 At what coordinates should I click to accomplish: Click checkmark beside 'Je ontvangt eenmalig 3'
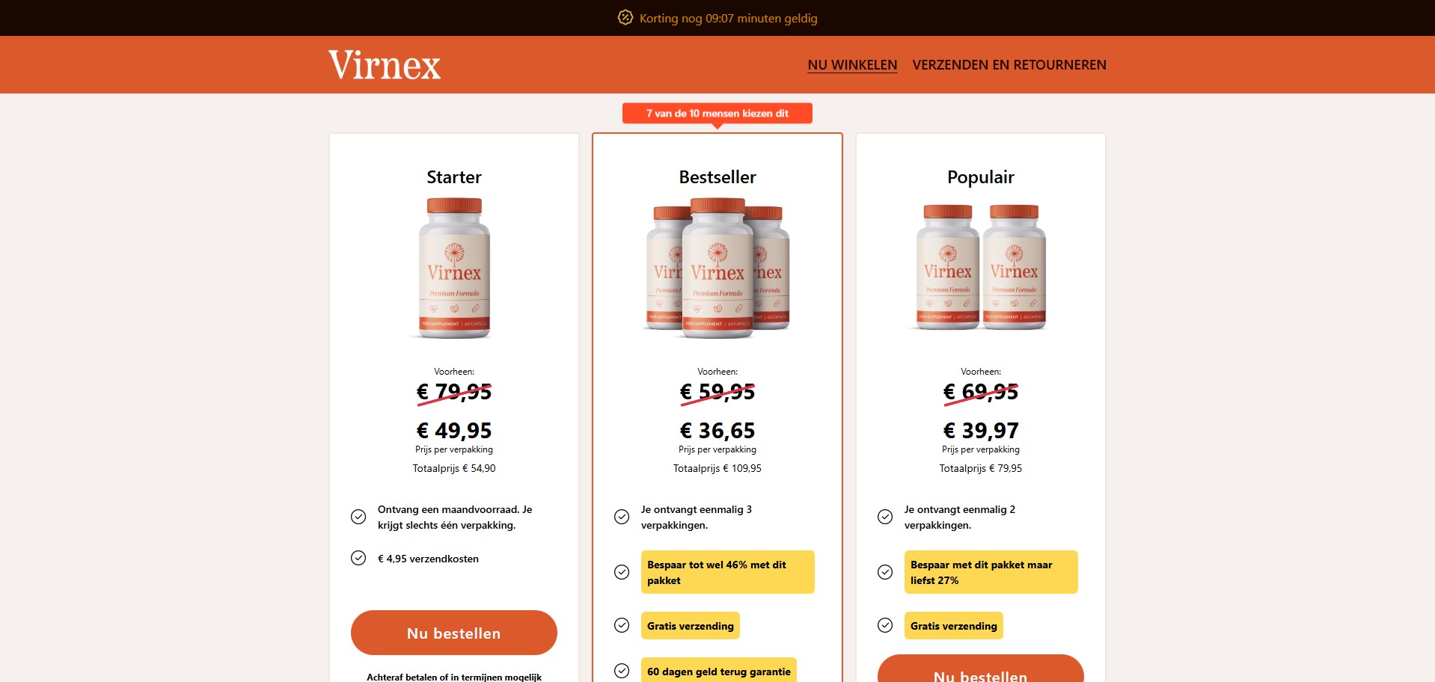622,517
